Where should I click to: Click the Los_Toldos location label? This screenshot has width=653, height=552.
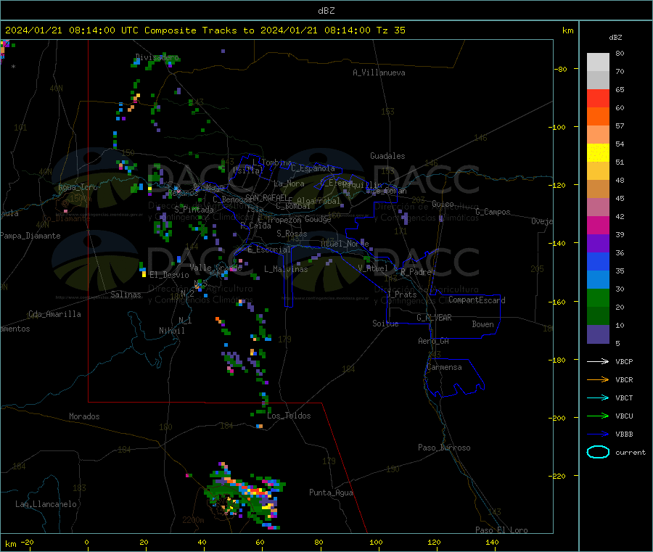289,416
